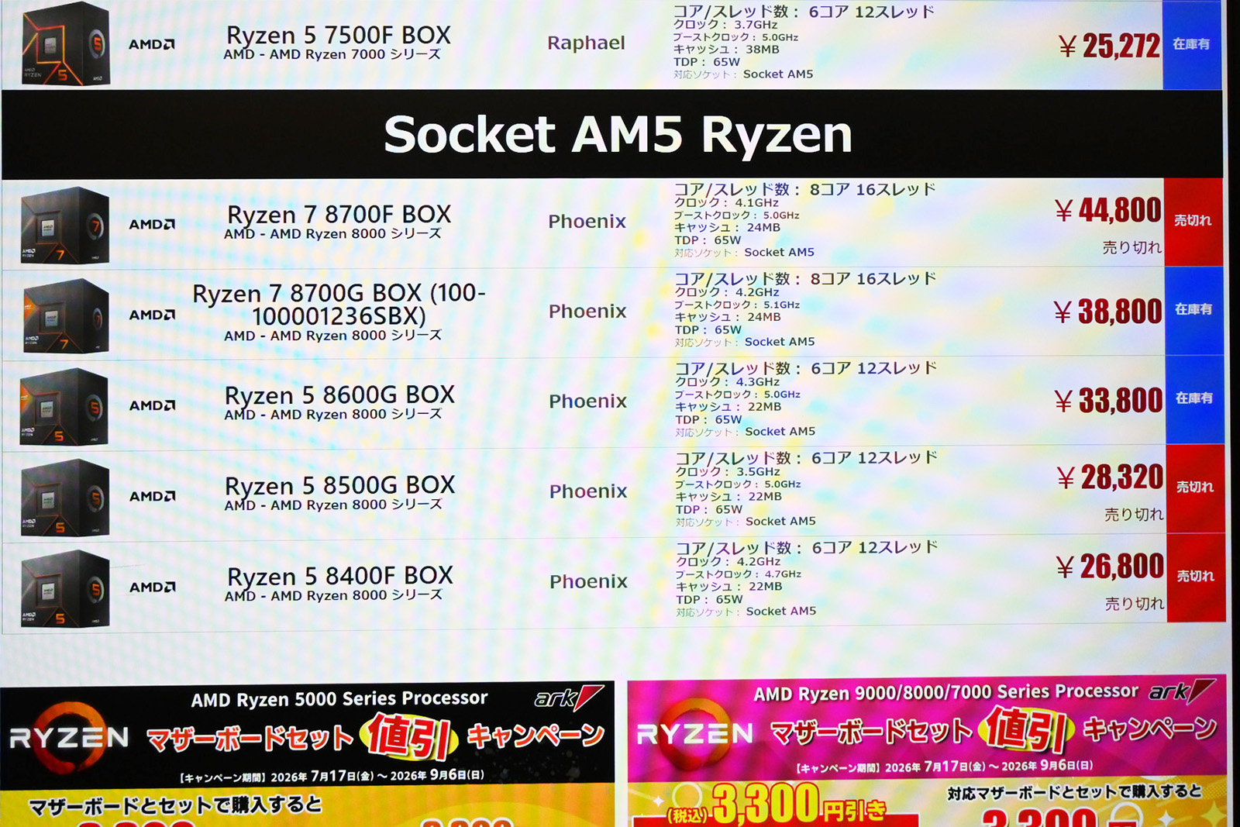The width and height of the screenshot is (1240, 827).
Task: Click the RYZEN logo on the black banner
Action: [70, 737]
